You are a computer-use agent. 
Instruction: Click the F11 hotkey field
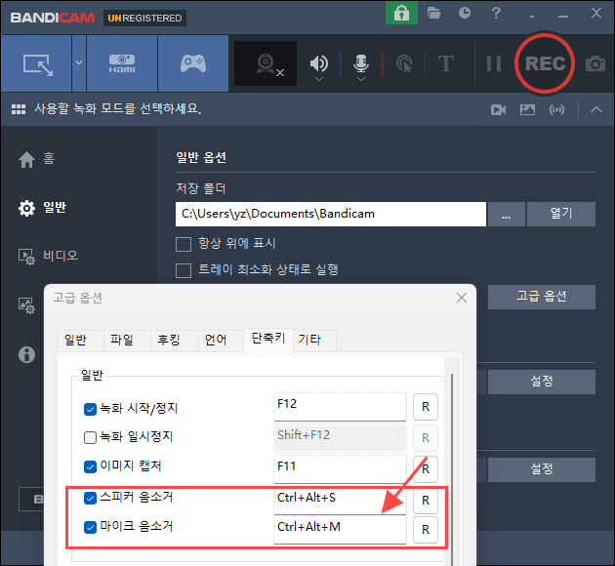pos(340,469)
